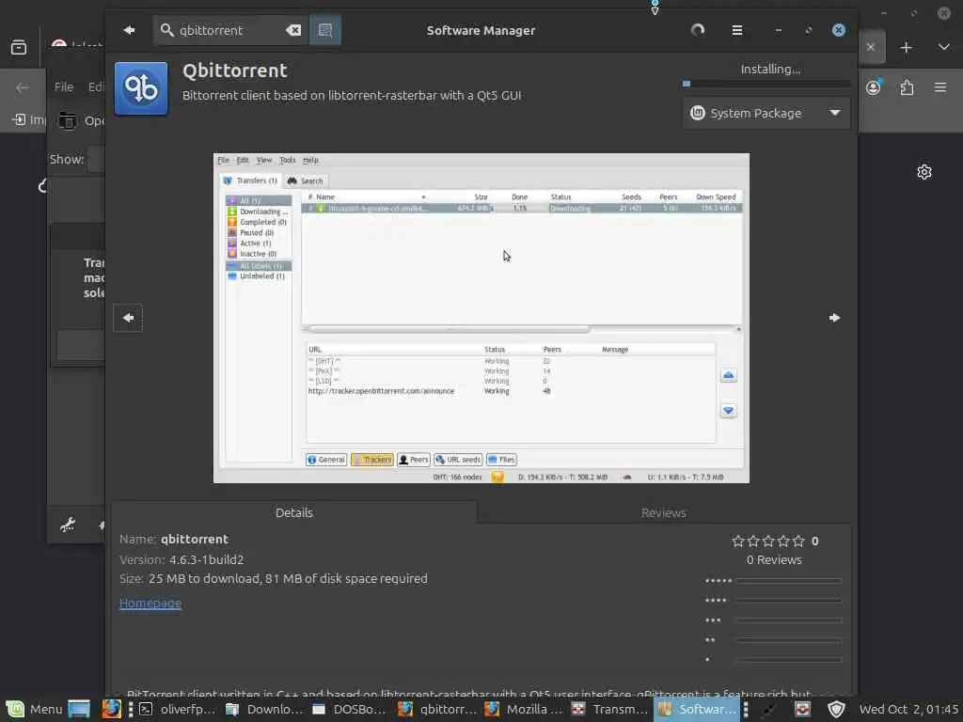
Task: Click the Software Manager taskbar entry
Action: pos(697,709)
